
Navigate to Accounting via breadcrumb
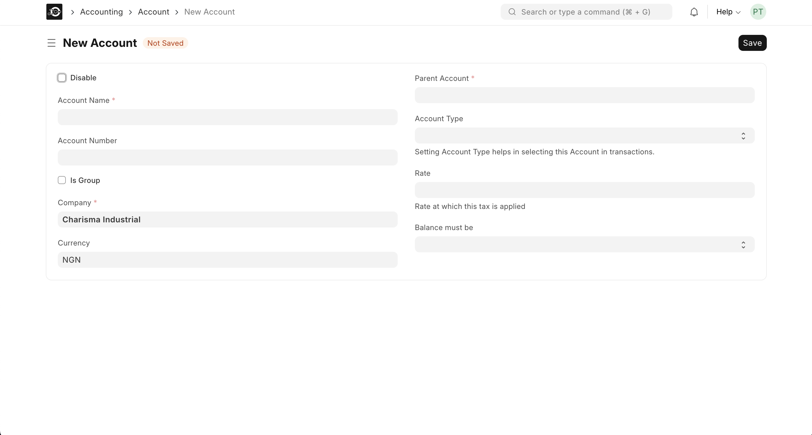102,12
